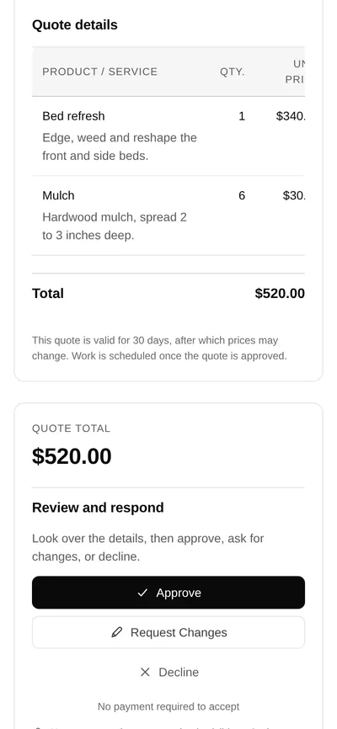The height and width of the screenshot is (729, 337).
Task: Click the checkmark icon on Approve
Action: (x=142, y=593)
